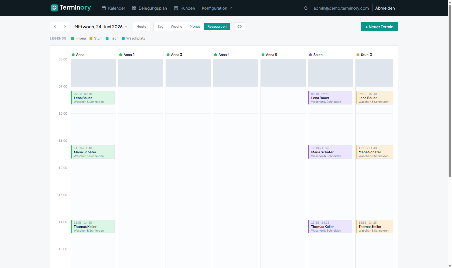452x268 pixels.
Task: Toggle dark mode with moon icon
Action: pyautogui.click(x=306, y=8)
